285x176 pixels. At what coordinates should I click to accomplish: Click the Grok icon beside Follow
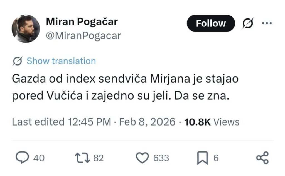[x=247, y=23]
